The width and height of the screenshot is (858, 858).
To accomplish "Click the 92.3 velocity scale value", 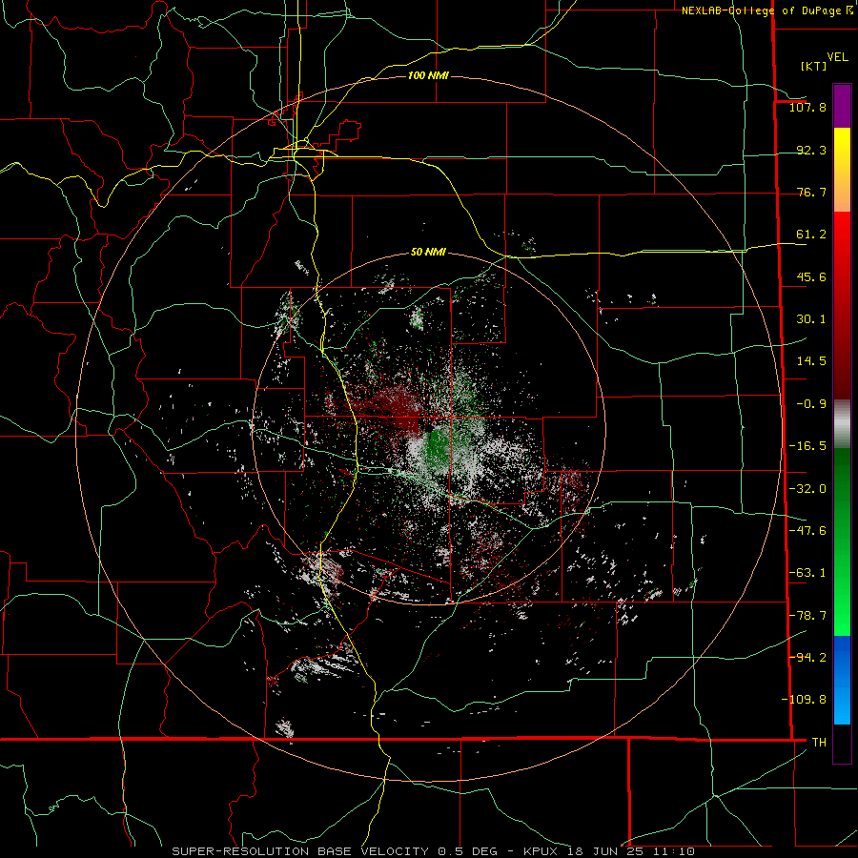I will click(811, 150).
